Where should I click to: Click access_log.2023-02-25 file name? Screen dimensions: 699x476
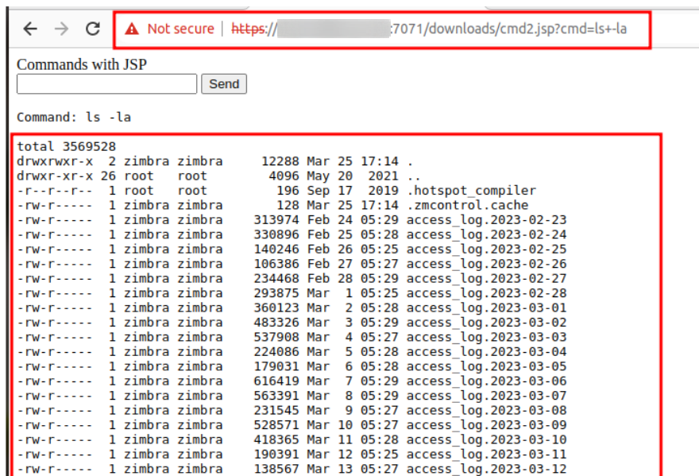click(486, 249)
